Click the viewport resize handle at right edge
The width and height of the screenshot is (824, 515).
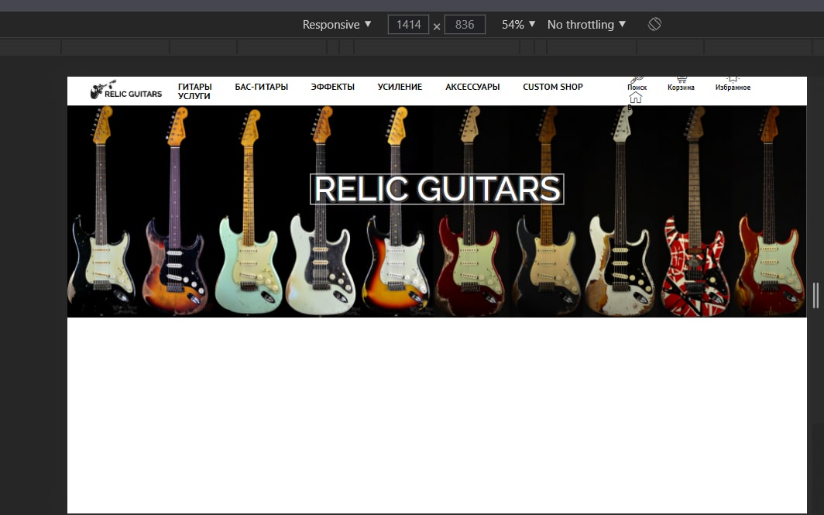click(815, 295)
